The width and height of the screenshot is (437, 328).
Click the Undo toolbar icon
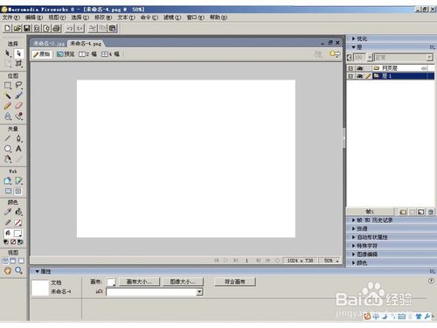(70, 28)
